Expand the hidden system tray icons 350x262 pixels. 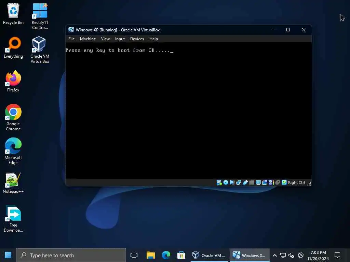point(275,255)
